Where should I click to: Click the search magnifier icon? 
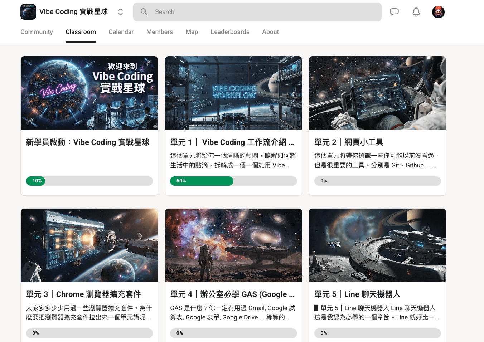click(144, 12)
